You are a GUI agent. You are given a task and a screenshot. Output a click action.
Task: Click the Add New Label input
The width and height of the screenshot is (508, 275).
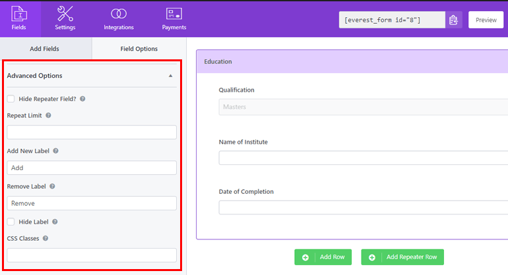[92, 168]
